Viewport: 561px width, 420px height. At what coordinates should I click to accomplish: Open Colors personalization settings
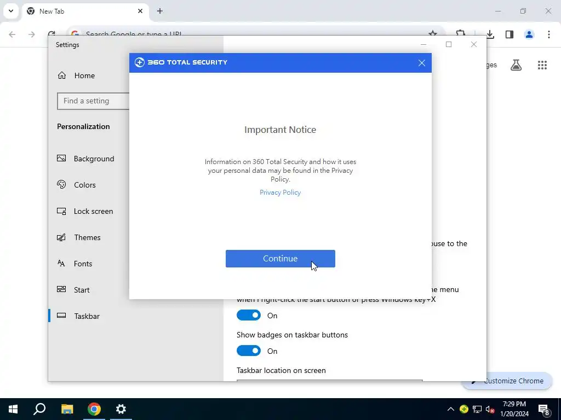pyautogui.click(x=85, y=185)
